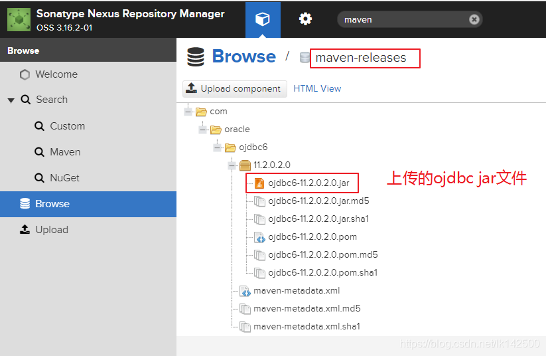Collapse the com folder node
The height and width of the screenshot is (356, 546).
click(188, 112)
